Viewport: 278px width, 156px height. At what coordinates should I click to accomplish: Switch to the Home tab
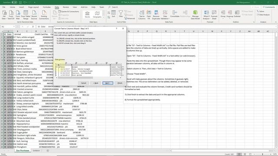point(12,7)
